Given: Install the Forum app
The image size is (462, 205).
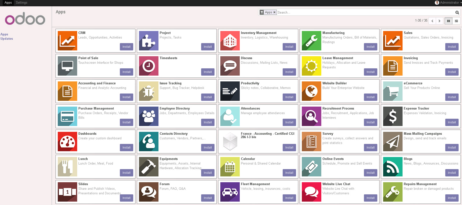Looking at the screenshot, I should [x=208, y=198].
